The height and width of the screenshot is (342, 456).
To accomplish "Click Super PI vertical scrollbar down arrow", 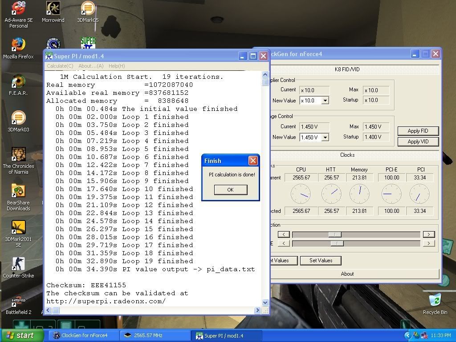I will click(x=265, y=302).
